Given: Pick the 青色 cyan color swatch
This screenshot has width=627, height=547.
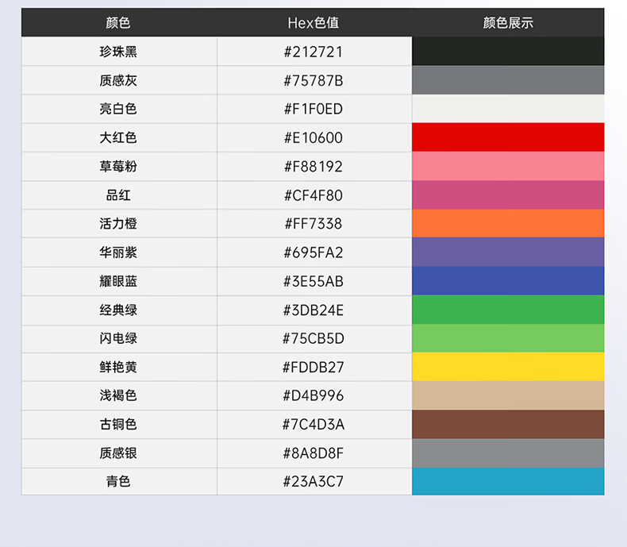Looking at the screenshot, I should [508, 481].
